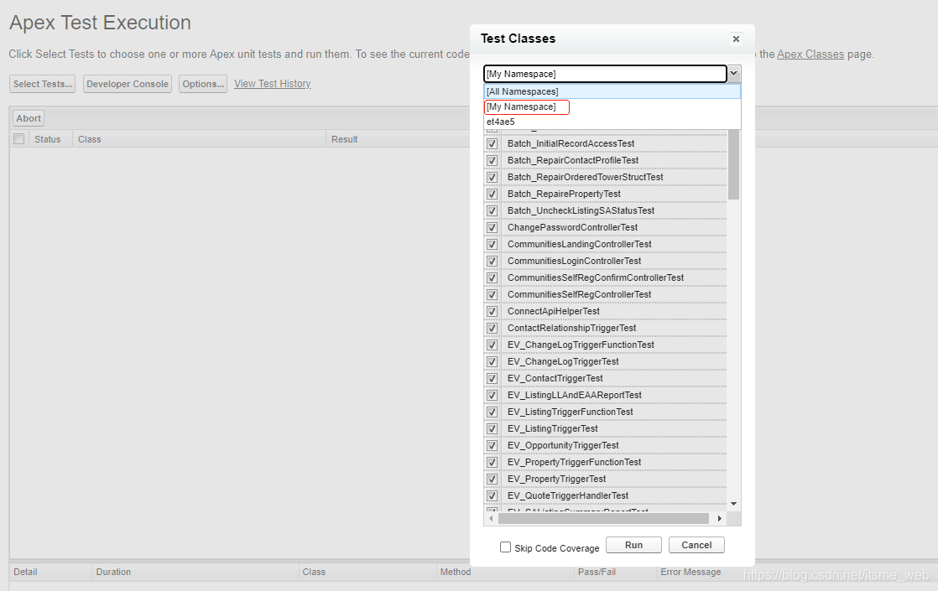
Task: Click horizontal scrollbar left arrow
Action: click(x=491, y=519)
